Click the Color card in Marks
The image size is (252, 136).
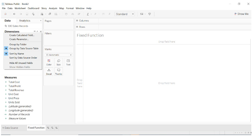coord(49,62)
